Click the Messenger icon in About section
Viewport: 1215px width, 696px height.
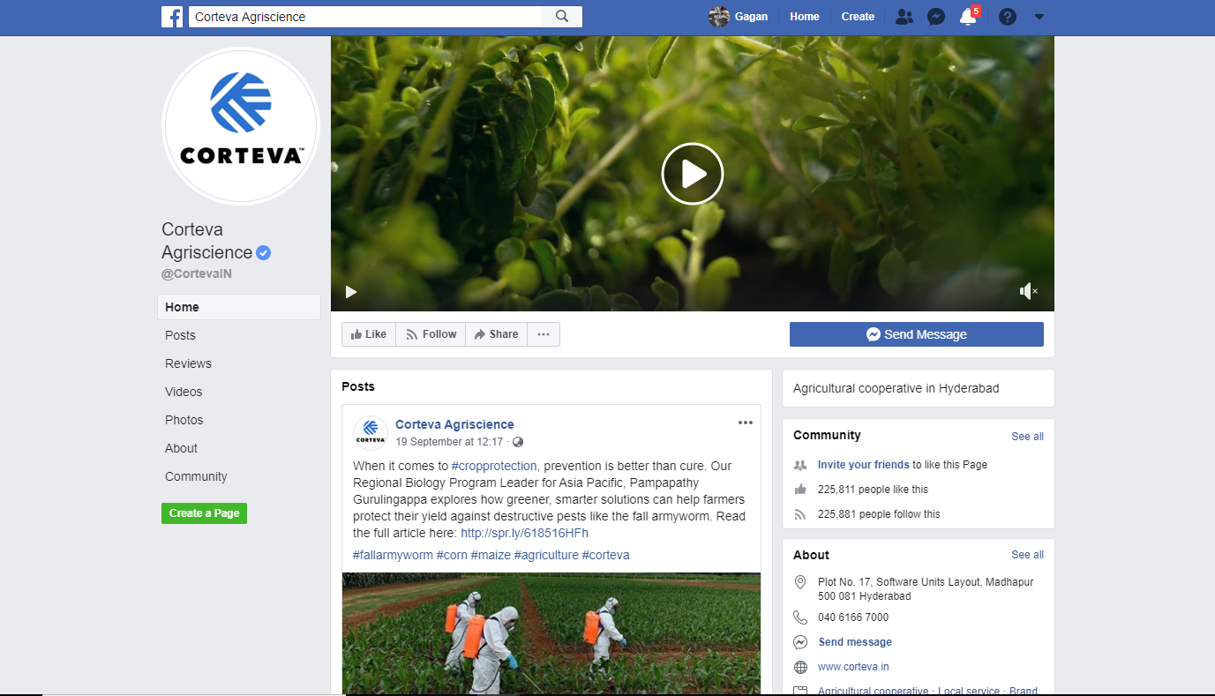pos(800,642)
